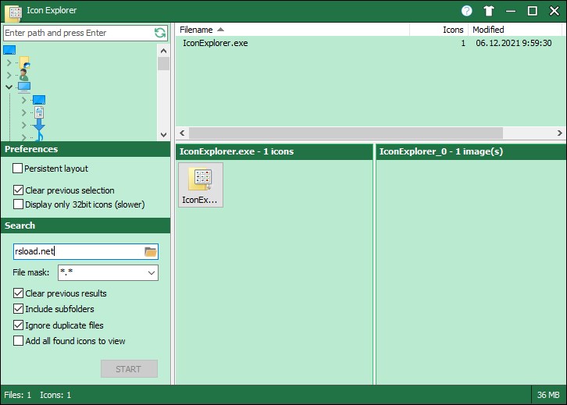
Task: Sort the file list by Modified column
Action: tap(517, 30)
